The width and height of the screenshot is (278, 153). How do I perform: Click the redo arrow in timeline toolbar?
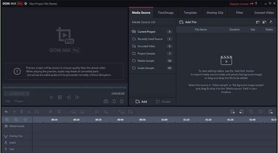click(14, 112)
